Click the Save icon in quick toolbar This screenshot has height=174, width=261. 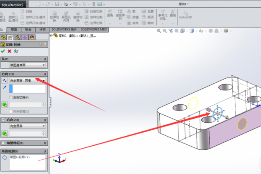pyautogui.click(x=57, y=4)
